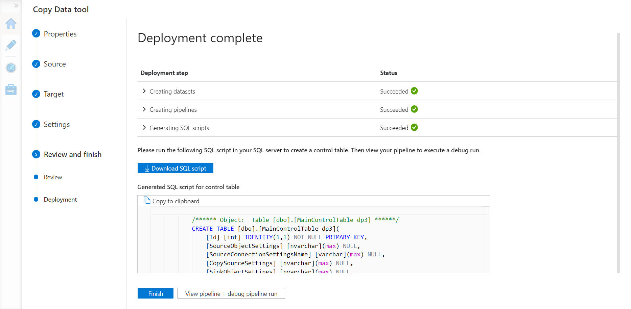Screen dimensions: 631x309
Task: Select the Settings wizard step
Action: point(56,125)
